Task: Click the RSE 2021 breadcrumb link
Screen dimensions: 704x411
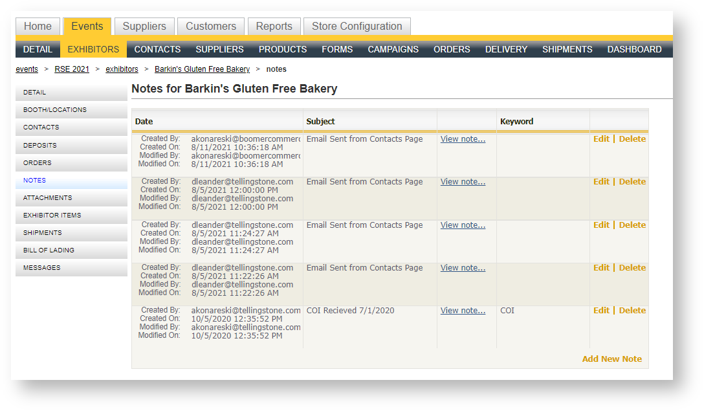Action: (72, 69)
